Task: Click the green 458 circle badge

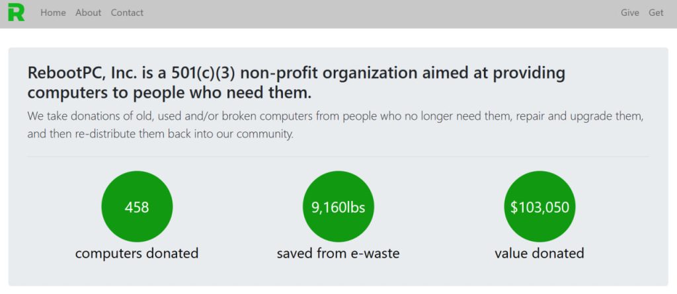Action: [137, 207]
